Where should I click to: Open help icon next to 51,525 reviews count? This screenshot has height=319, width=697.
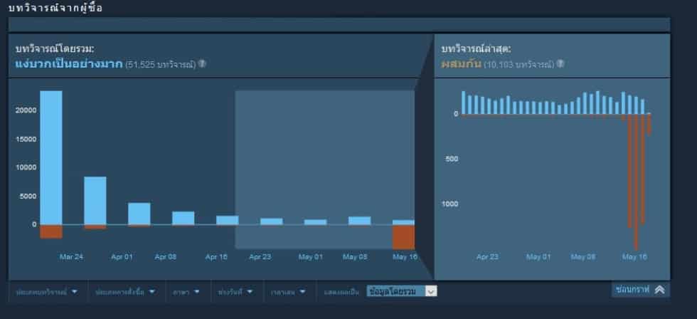[202, 63]
